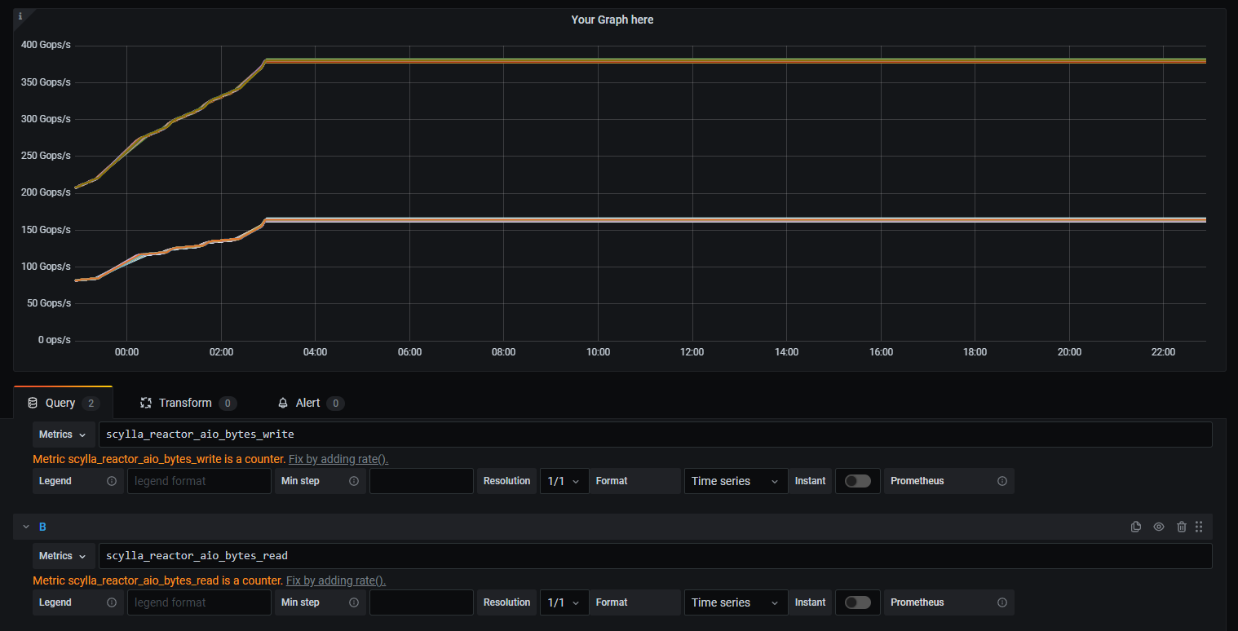Delete query B with the trash icon
Screen dimensions: 1238x631
coord(1182,527)
